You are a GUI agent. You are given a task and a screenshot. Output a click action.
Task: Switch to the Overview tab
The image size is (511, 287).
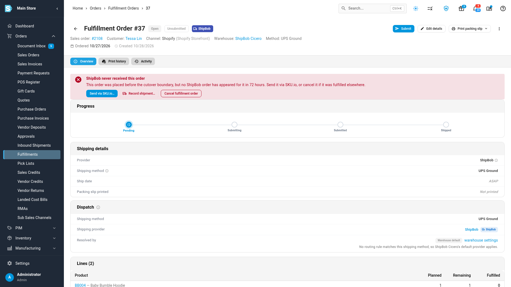point(83,61)
